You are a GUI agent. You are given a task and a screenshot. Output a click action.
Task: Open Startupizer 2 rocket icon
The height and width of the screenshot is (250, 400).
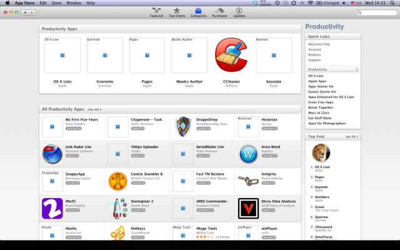pos(117,208)
